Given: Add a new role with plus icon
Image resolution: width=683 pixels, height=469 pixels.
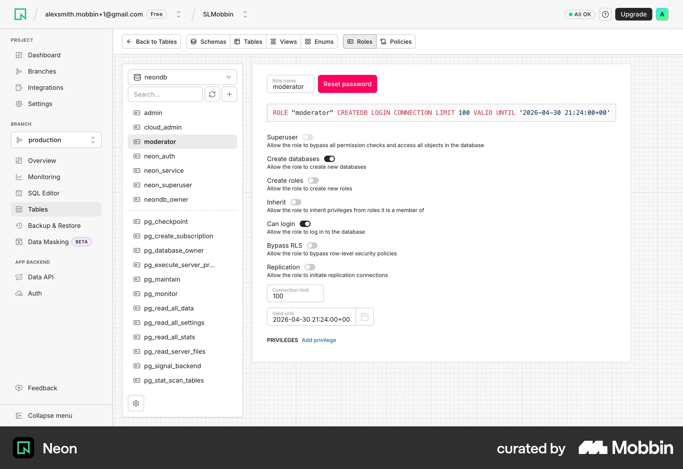Looking at the screenshot, I should 229,94.
